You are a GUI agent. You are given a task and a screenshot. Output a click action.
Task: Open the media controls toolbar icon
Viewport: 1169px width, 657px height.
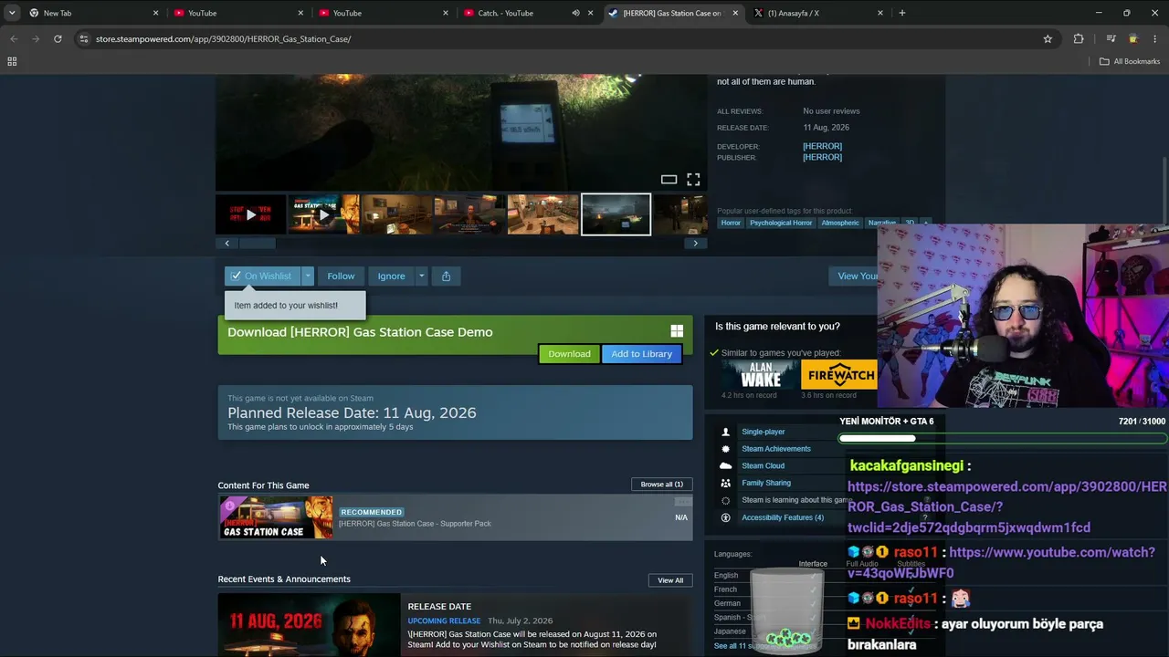(x=1111, y=39)
